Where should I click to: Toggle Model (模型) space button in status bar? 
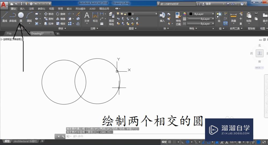(164, 142)
